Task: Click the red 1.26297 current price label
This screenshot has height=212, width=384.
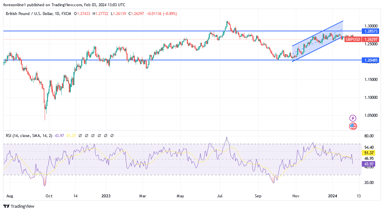Action: click(x=371, y=39)
